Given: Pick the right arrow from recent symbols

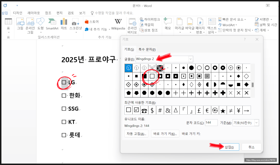Looking at the screenshot, I should coord(246,110).
